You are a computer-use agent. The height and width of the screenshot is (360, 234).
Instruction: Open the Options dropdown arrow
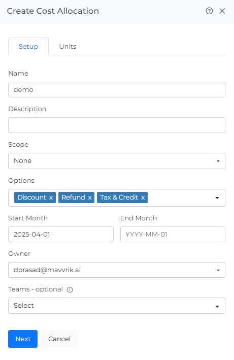(217, 198)
